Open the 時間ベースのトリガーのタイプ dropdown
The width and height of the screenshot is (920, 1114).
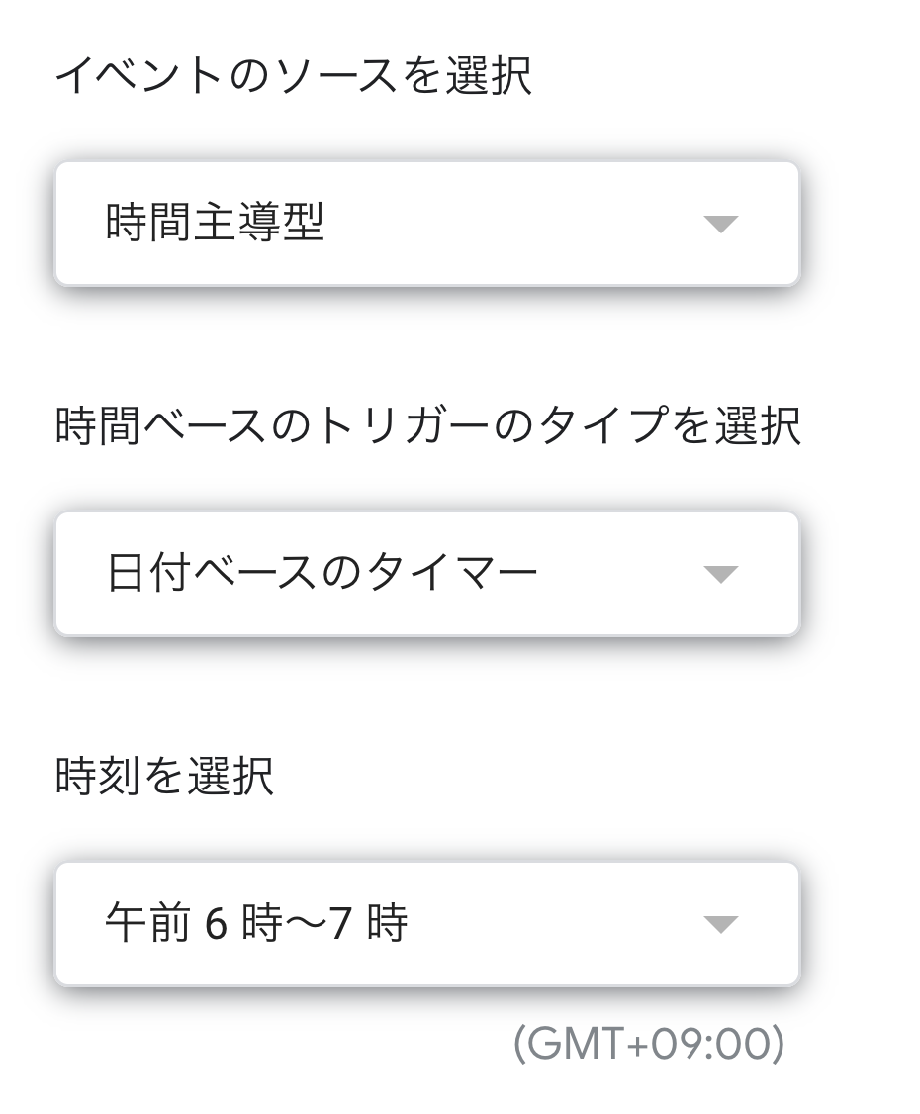[430, 572]
